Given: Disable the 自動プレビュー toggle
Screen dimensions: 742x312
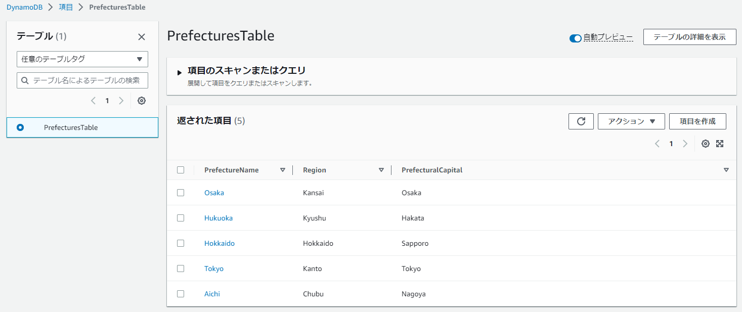Looking at the screenshot, I should point(575,37).
